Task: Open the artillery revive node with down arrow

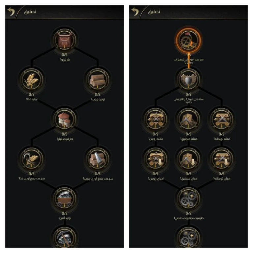Action: [221, 159]
